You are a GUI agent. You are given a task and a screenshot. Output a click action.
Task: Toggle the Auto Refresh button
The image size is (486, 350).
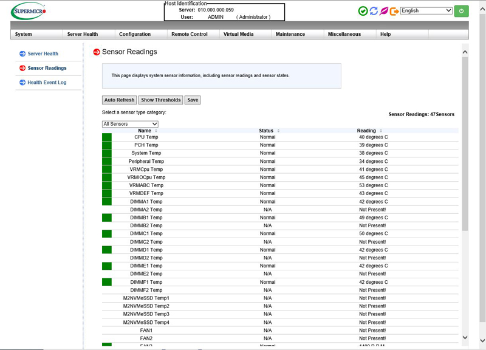119,100
